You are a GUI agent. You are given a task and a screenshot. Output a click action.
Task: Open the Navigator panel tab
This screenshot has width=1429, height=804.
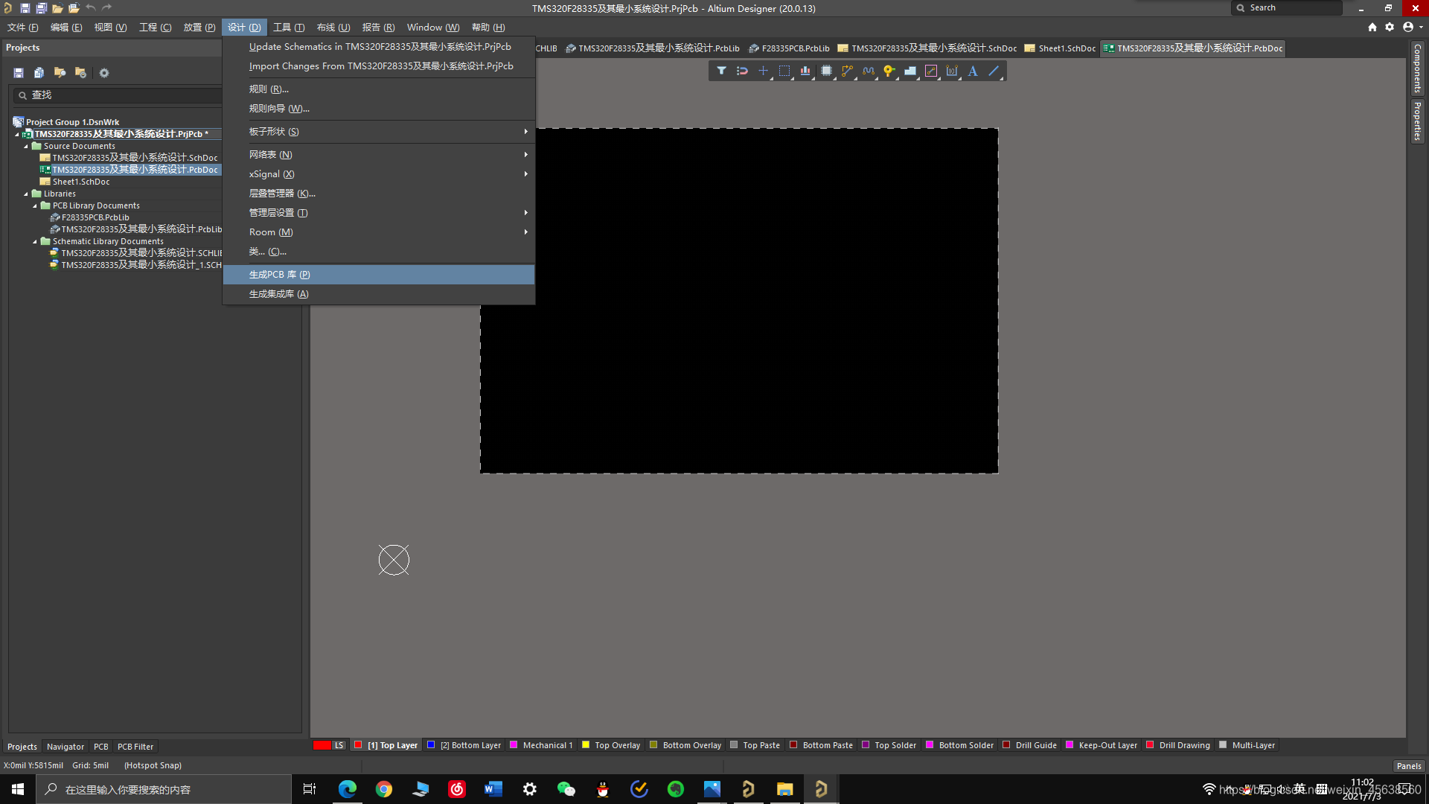[65, 747]
